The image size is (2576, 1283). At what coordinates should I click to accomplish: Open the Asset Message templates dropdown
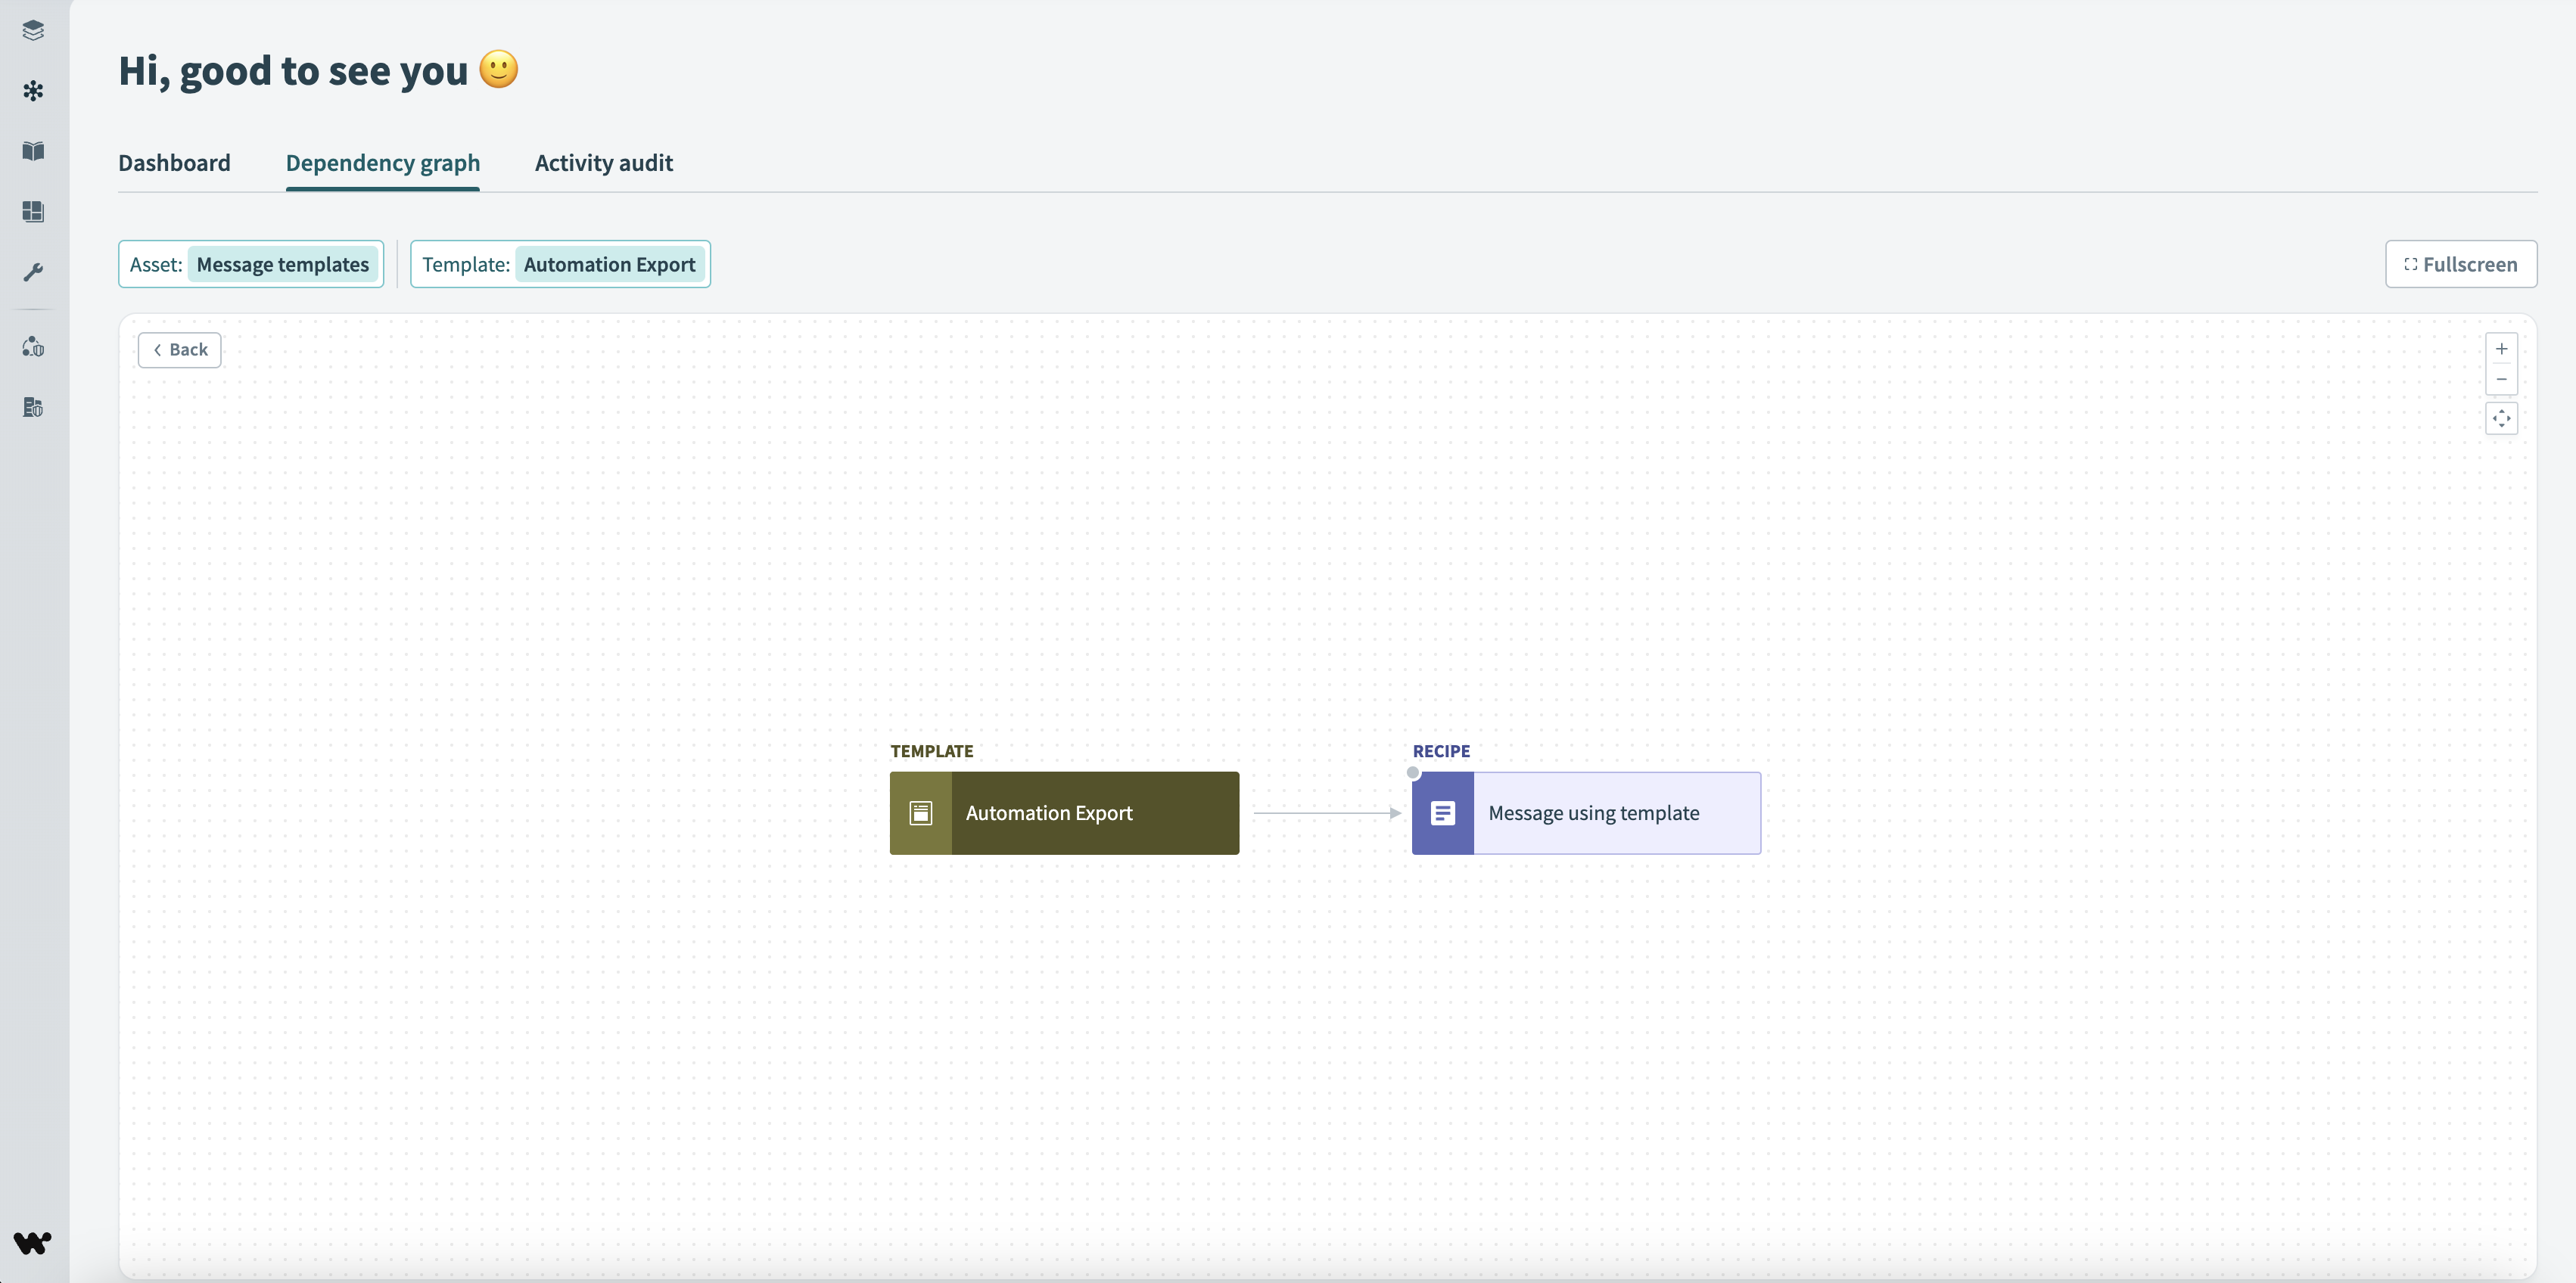coord(251,265)
